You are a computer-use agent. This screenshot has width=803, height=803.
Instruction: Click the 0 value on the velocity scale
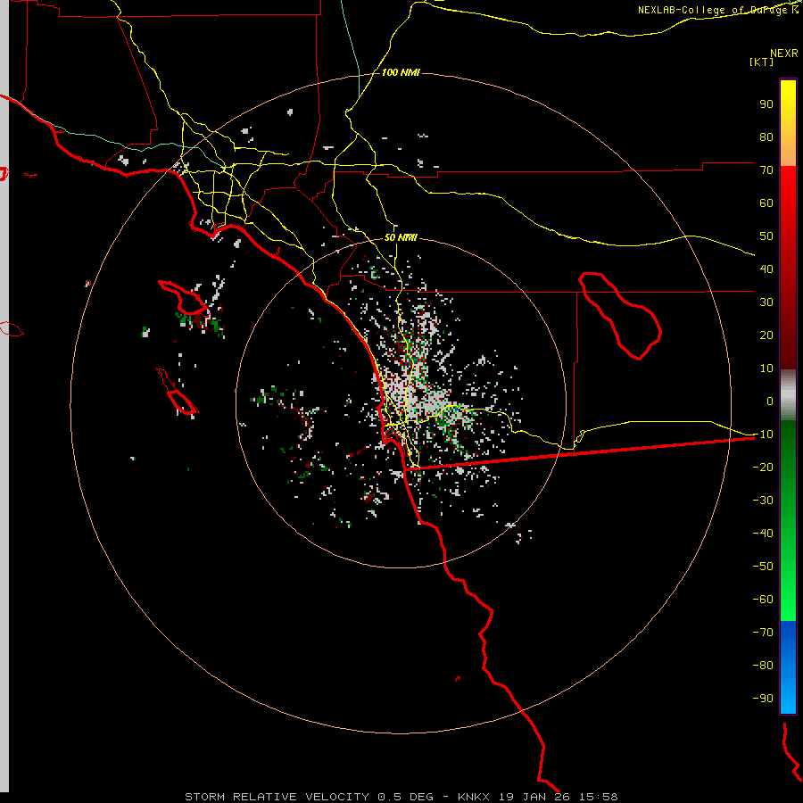pyautogui.click(x=770, y=401)
